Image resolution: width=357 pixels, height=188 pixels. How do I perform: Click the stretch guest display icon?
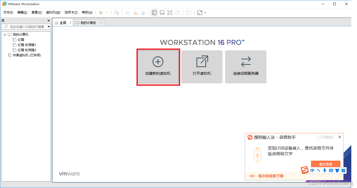[200, 13]
